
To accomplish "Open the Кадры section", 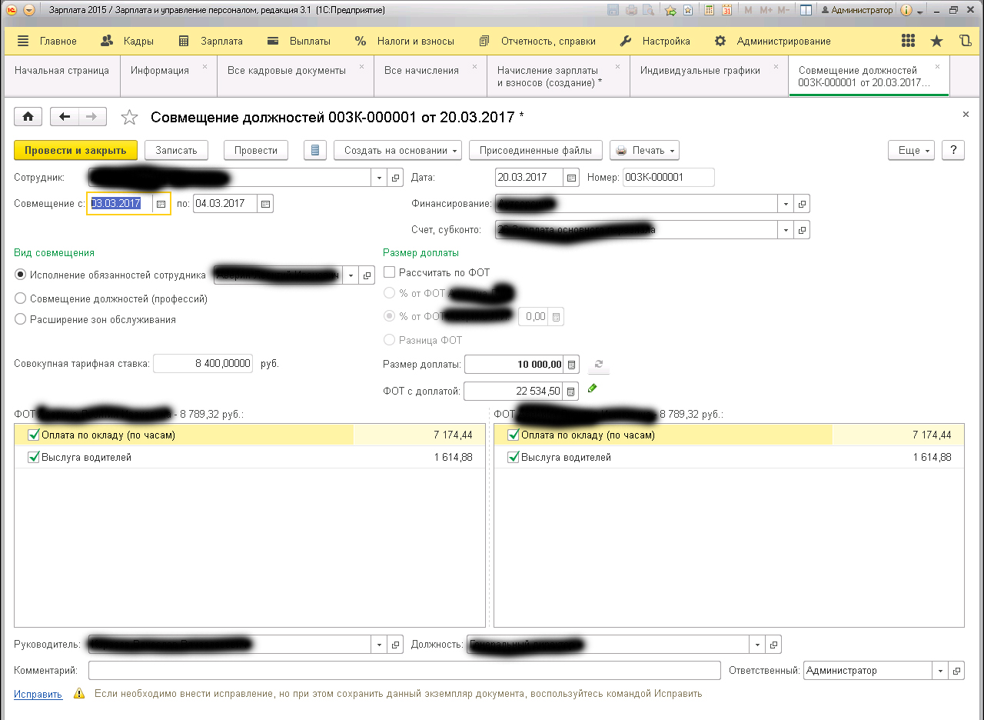I will click(x=128, y=41).
